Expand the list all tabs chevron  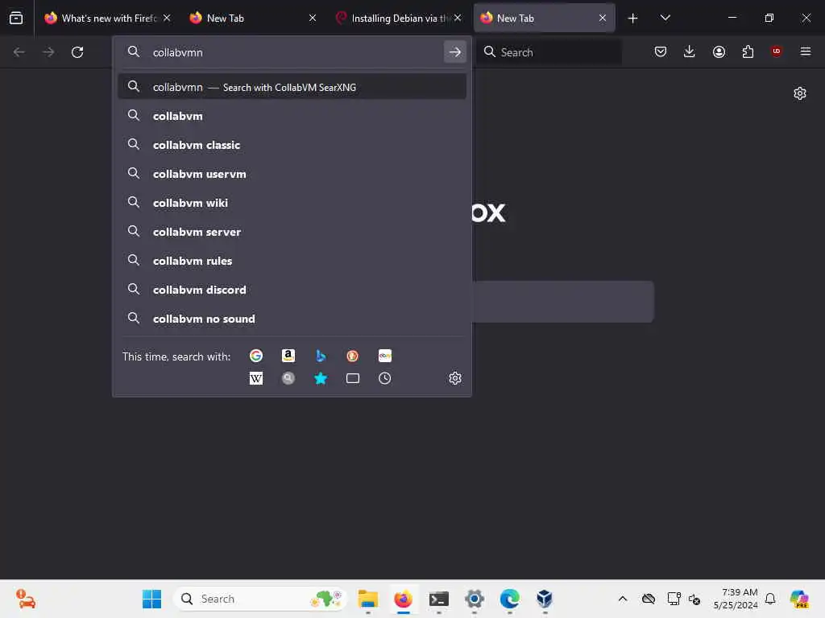tap(665, 18)
